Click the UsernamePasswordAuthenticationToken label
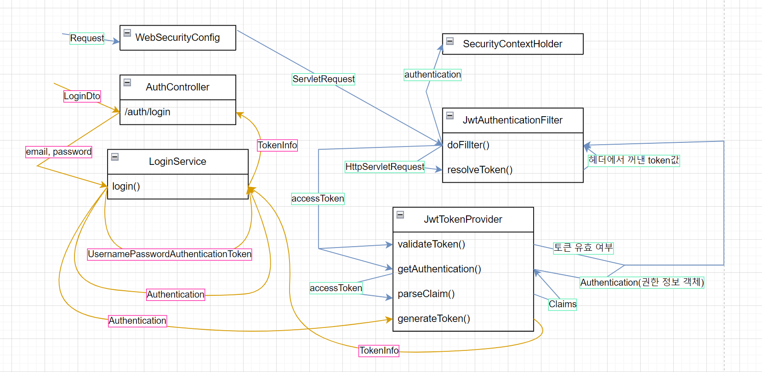This screenshot has width=762, height=372. point(170,254)
